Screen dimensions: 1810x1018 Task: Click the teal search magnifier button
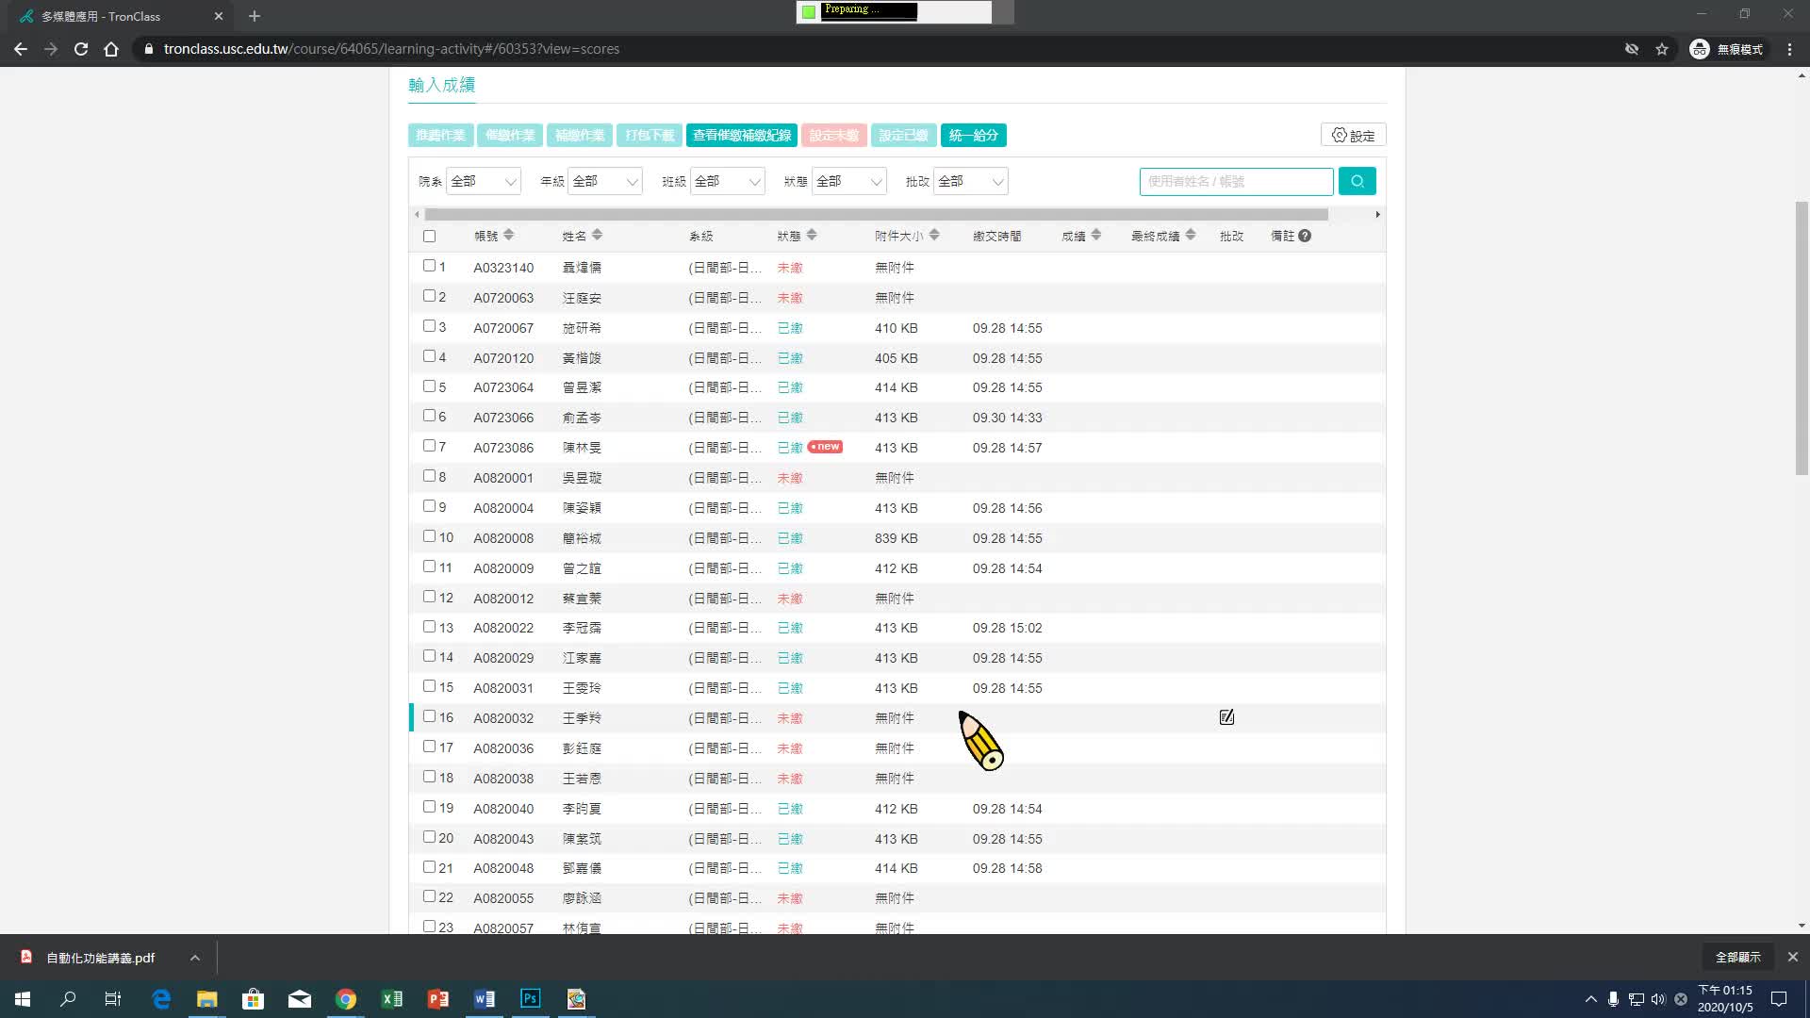pos(1357,181)
